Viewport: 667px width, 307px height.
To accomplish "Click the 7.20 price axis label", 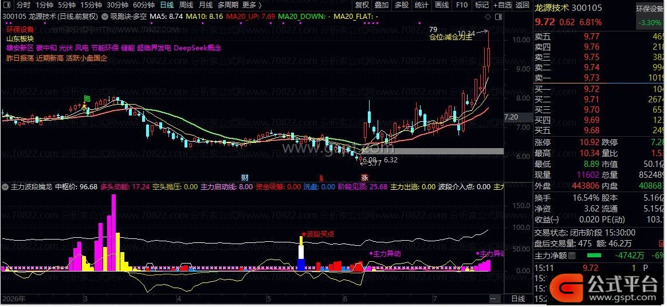I will pos(511,117).
